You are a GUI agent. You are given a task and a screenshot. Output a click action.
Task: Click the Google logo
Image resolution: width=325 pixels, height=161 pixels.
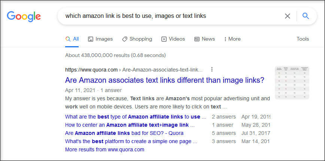point(24,17)
